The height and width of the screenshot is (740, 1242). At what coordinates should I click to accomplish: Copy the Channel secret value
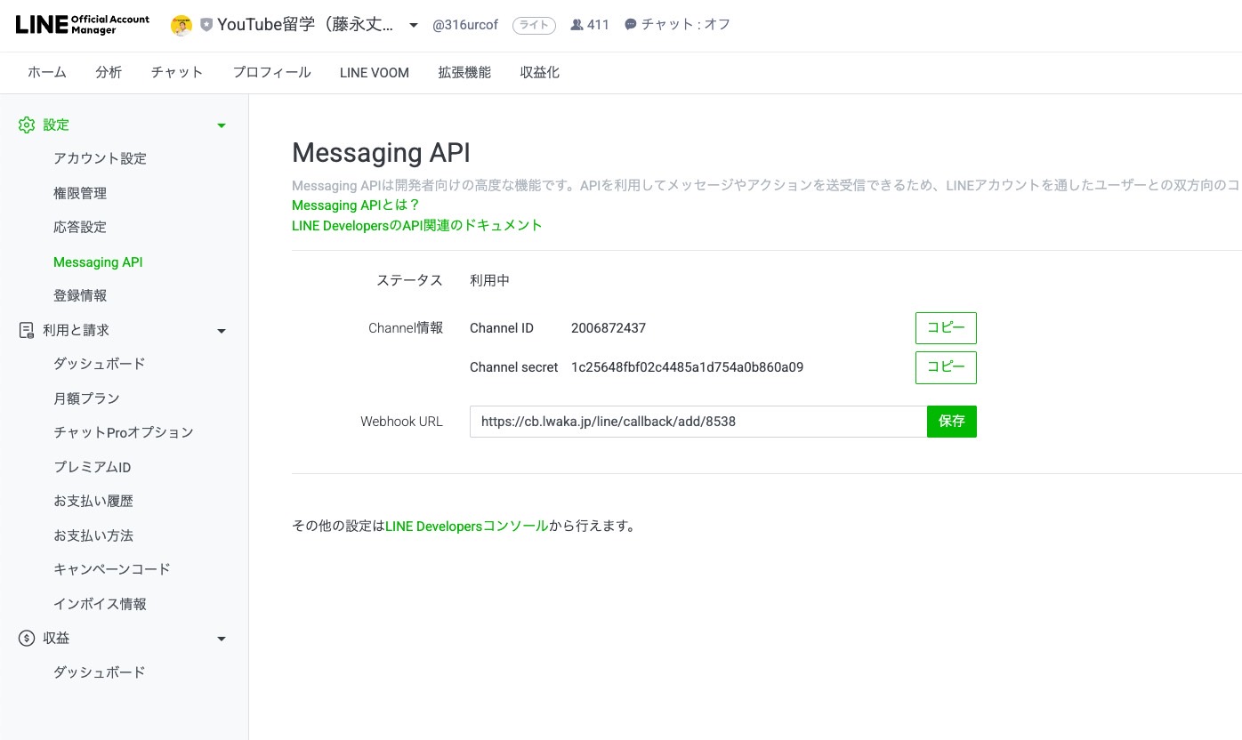tap(946, 367)
